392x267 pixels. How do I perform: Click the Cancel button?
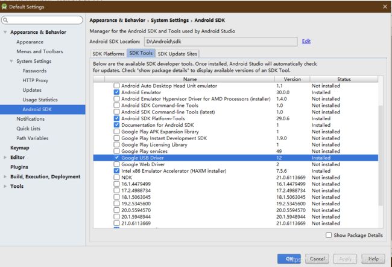(317, 259)
